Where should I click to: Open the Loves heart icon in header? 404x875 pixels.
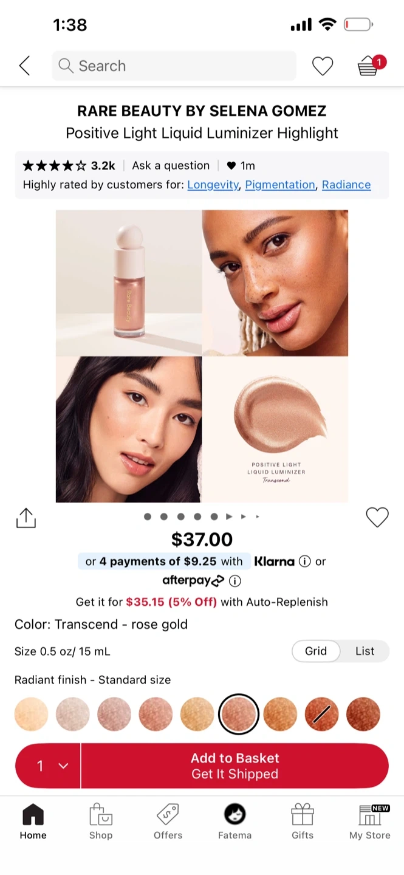(x=323, y=66)
